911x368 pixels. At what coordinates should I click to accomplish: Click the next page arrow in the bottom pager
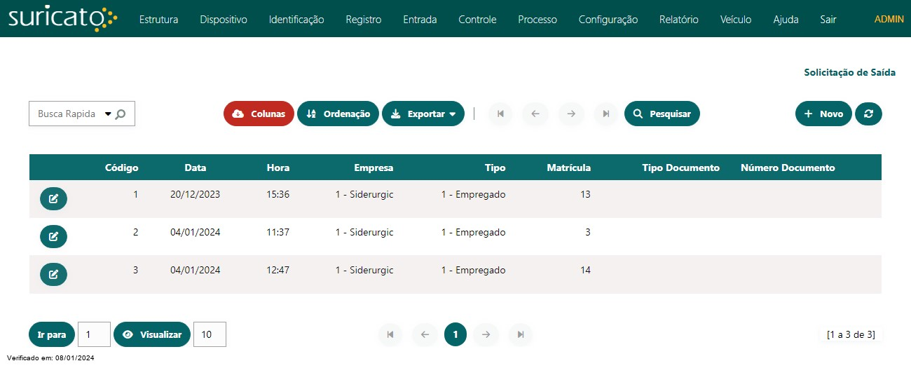[x=485, y=335]
